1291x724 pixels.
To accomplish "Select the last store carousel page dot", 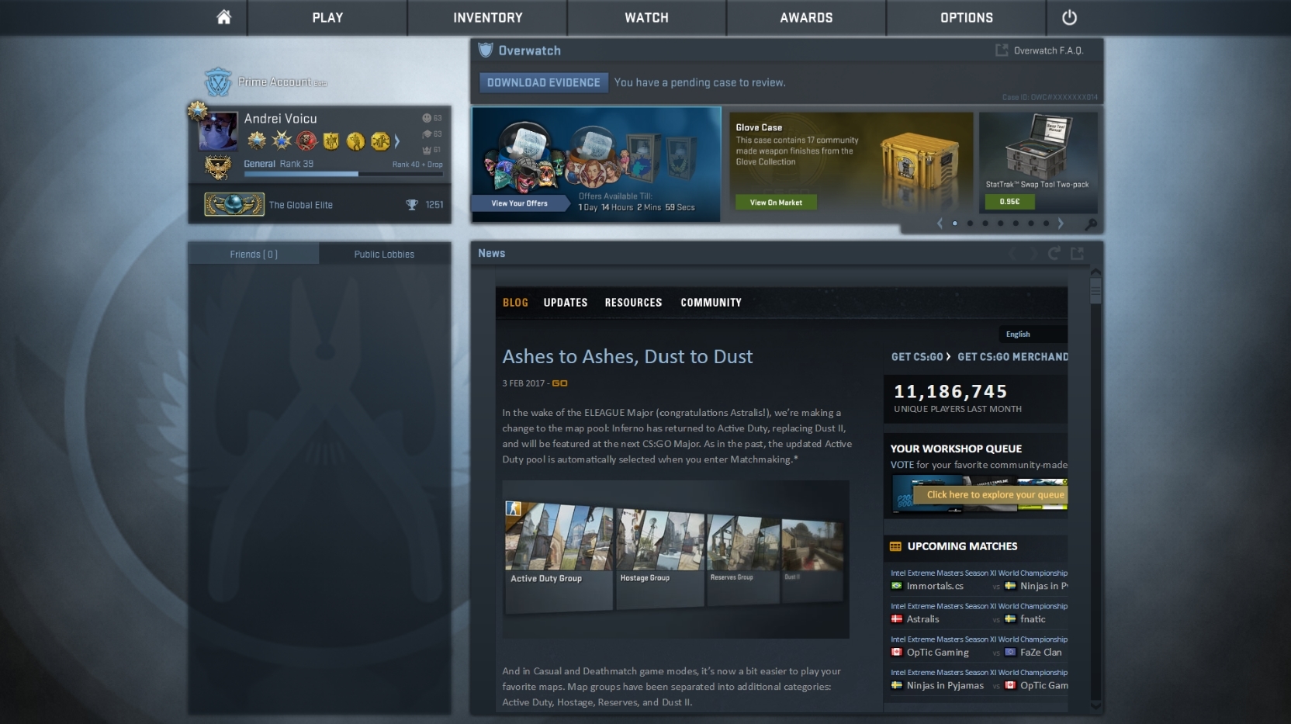I will [1046, 223].
